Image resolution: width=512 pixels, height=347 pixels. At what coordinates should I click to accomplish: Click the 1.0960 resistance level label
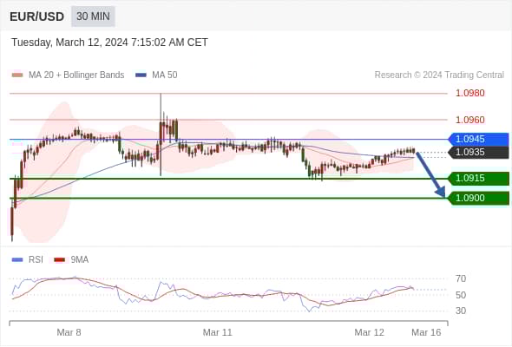(x=470, y=120)
